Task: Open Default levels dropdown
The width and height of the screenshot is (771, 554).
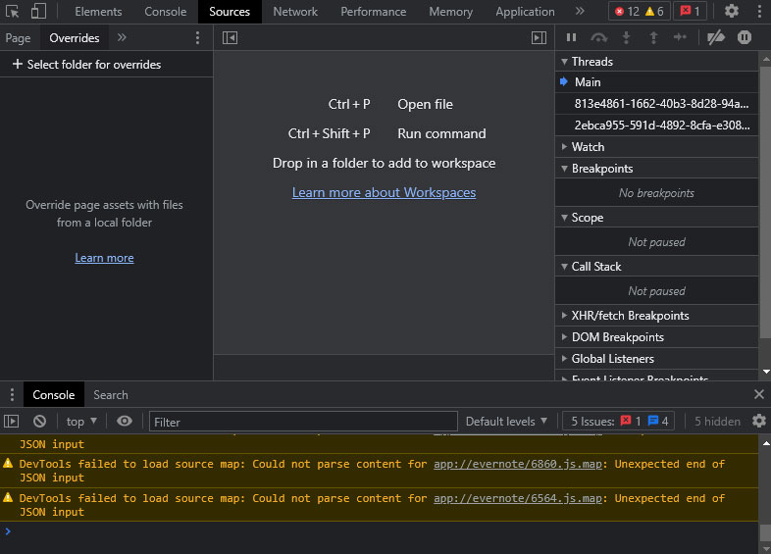Action: (x=506, y=422)
